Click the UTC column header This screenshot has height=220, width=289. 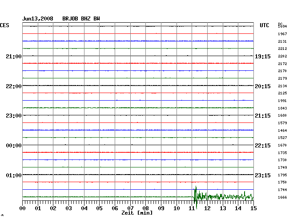pyautogui.click(x=264, y=25)
